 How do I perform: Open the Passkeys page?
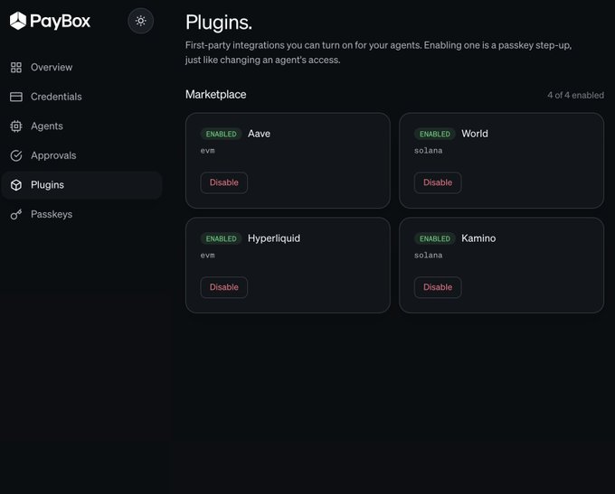point(81,214)
